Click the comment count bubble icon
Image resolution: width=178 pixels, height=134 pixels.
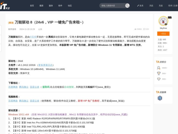(x=144, y=29)
